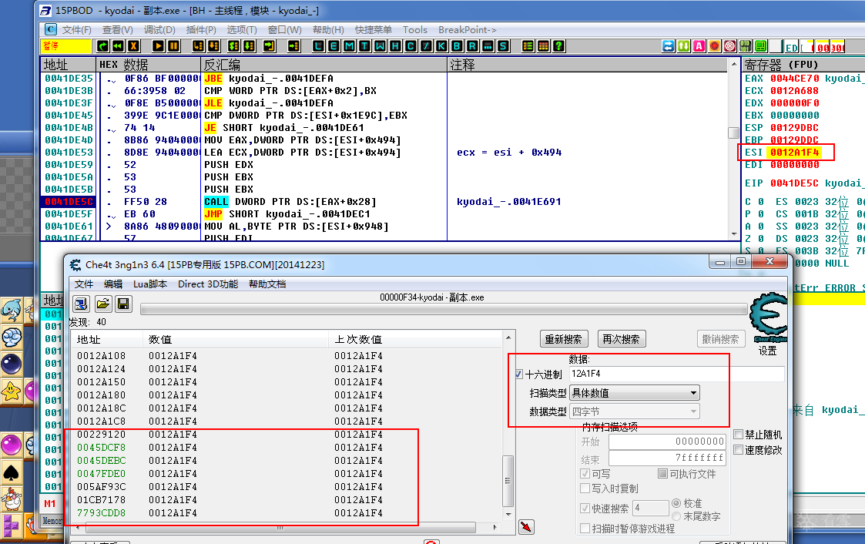Click the address list vertical scrollbar thumb
Viewport: 865px width, 544px height.
tap(508, 481)
